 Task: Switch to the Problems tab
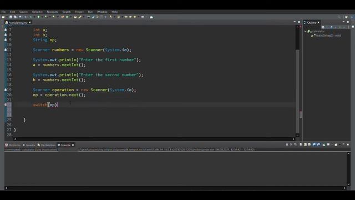point(13,145)
